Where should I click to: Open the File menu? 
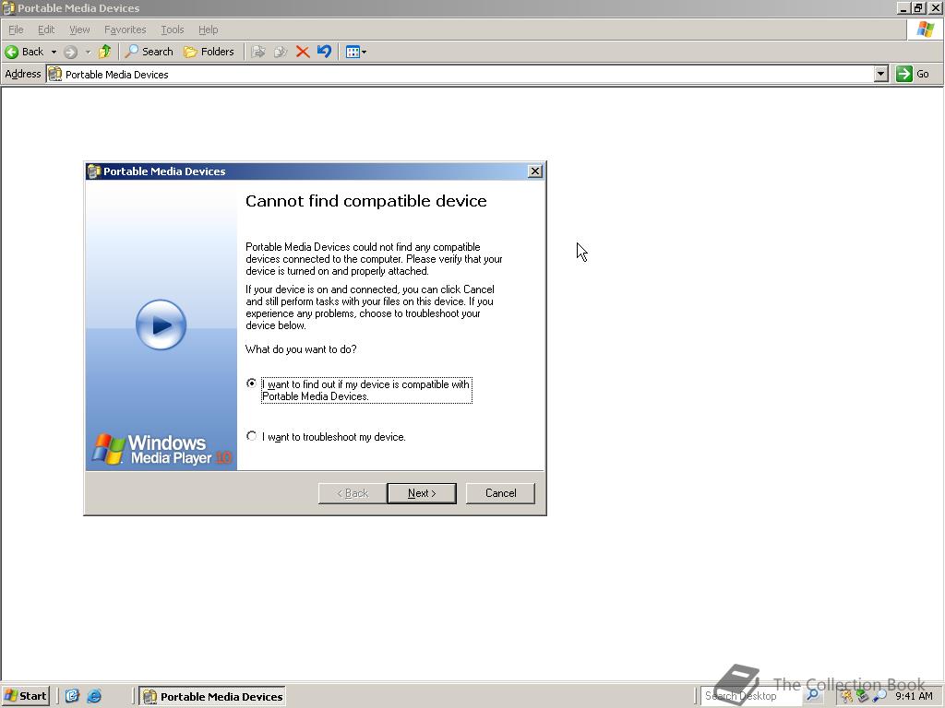(16, 29)
